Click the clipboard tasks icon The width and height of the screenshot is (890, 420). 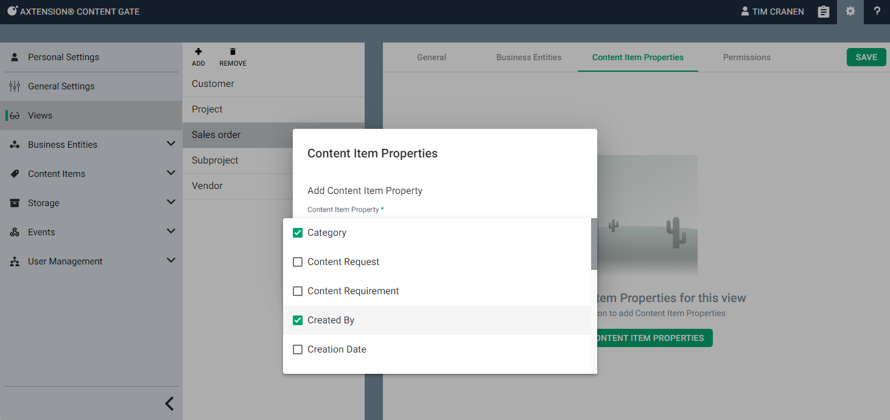pos(824,12)
